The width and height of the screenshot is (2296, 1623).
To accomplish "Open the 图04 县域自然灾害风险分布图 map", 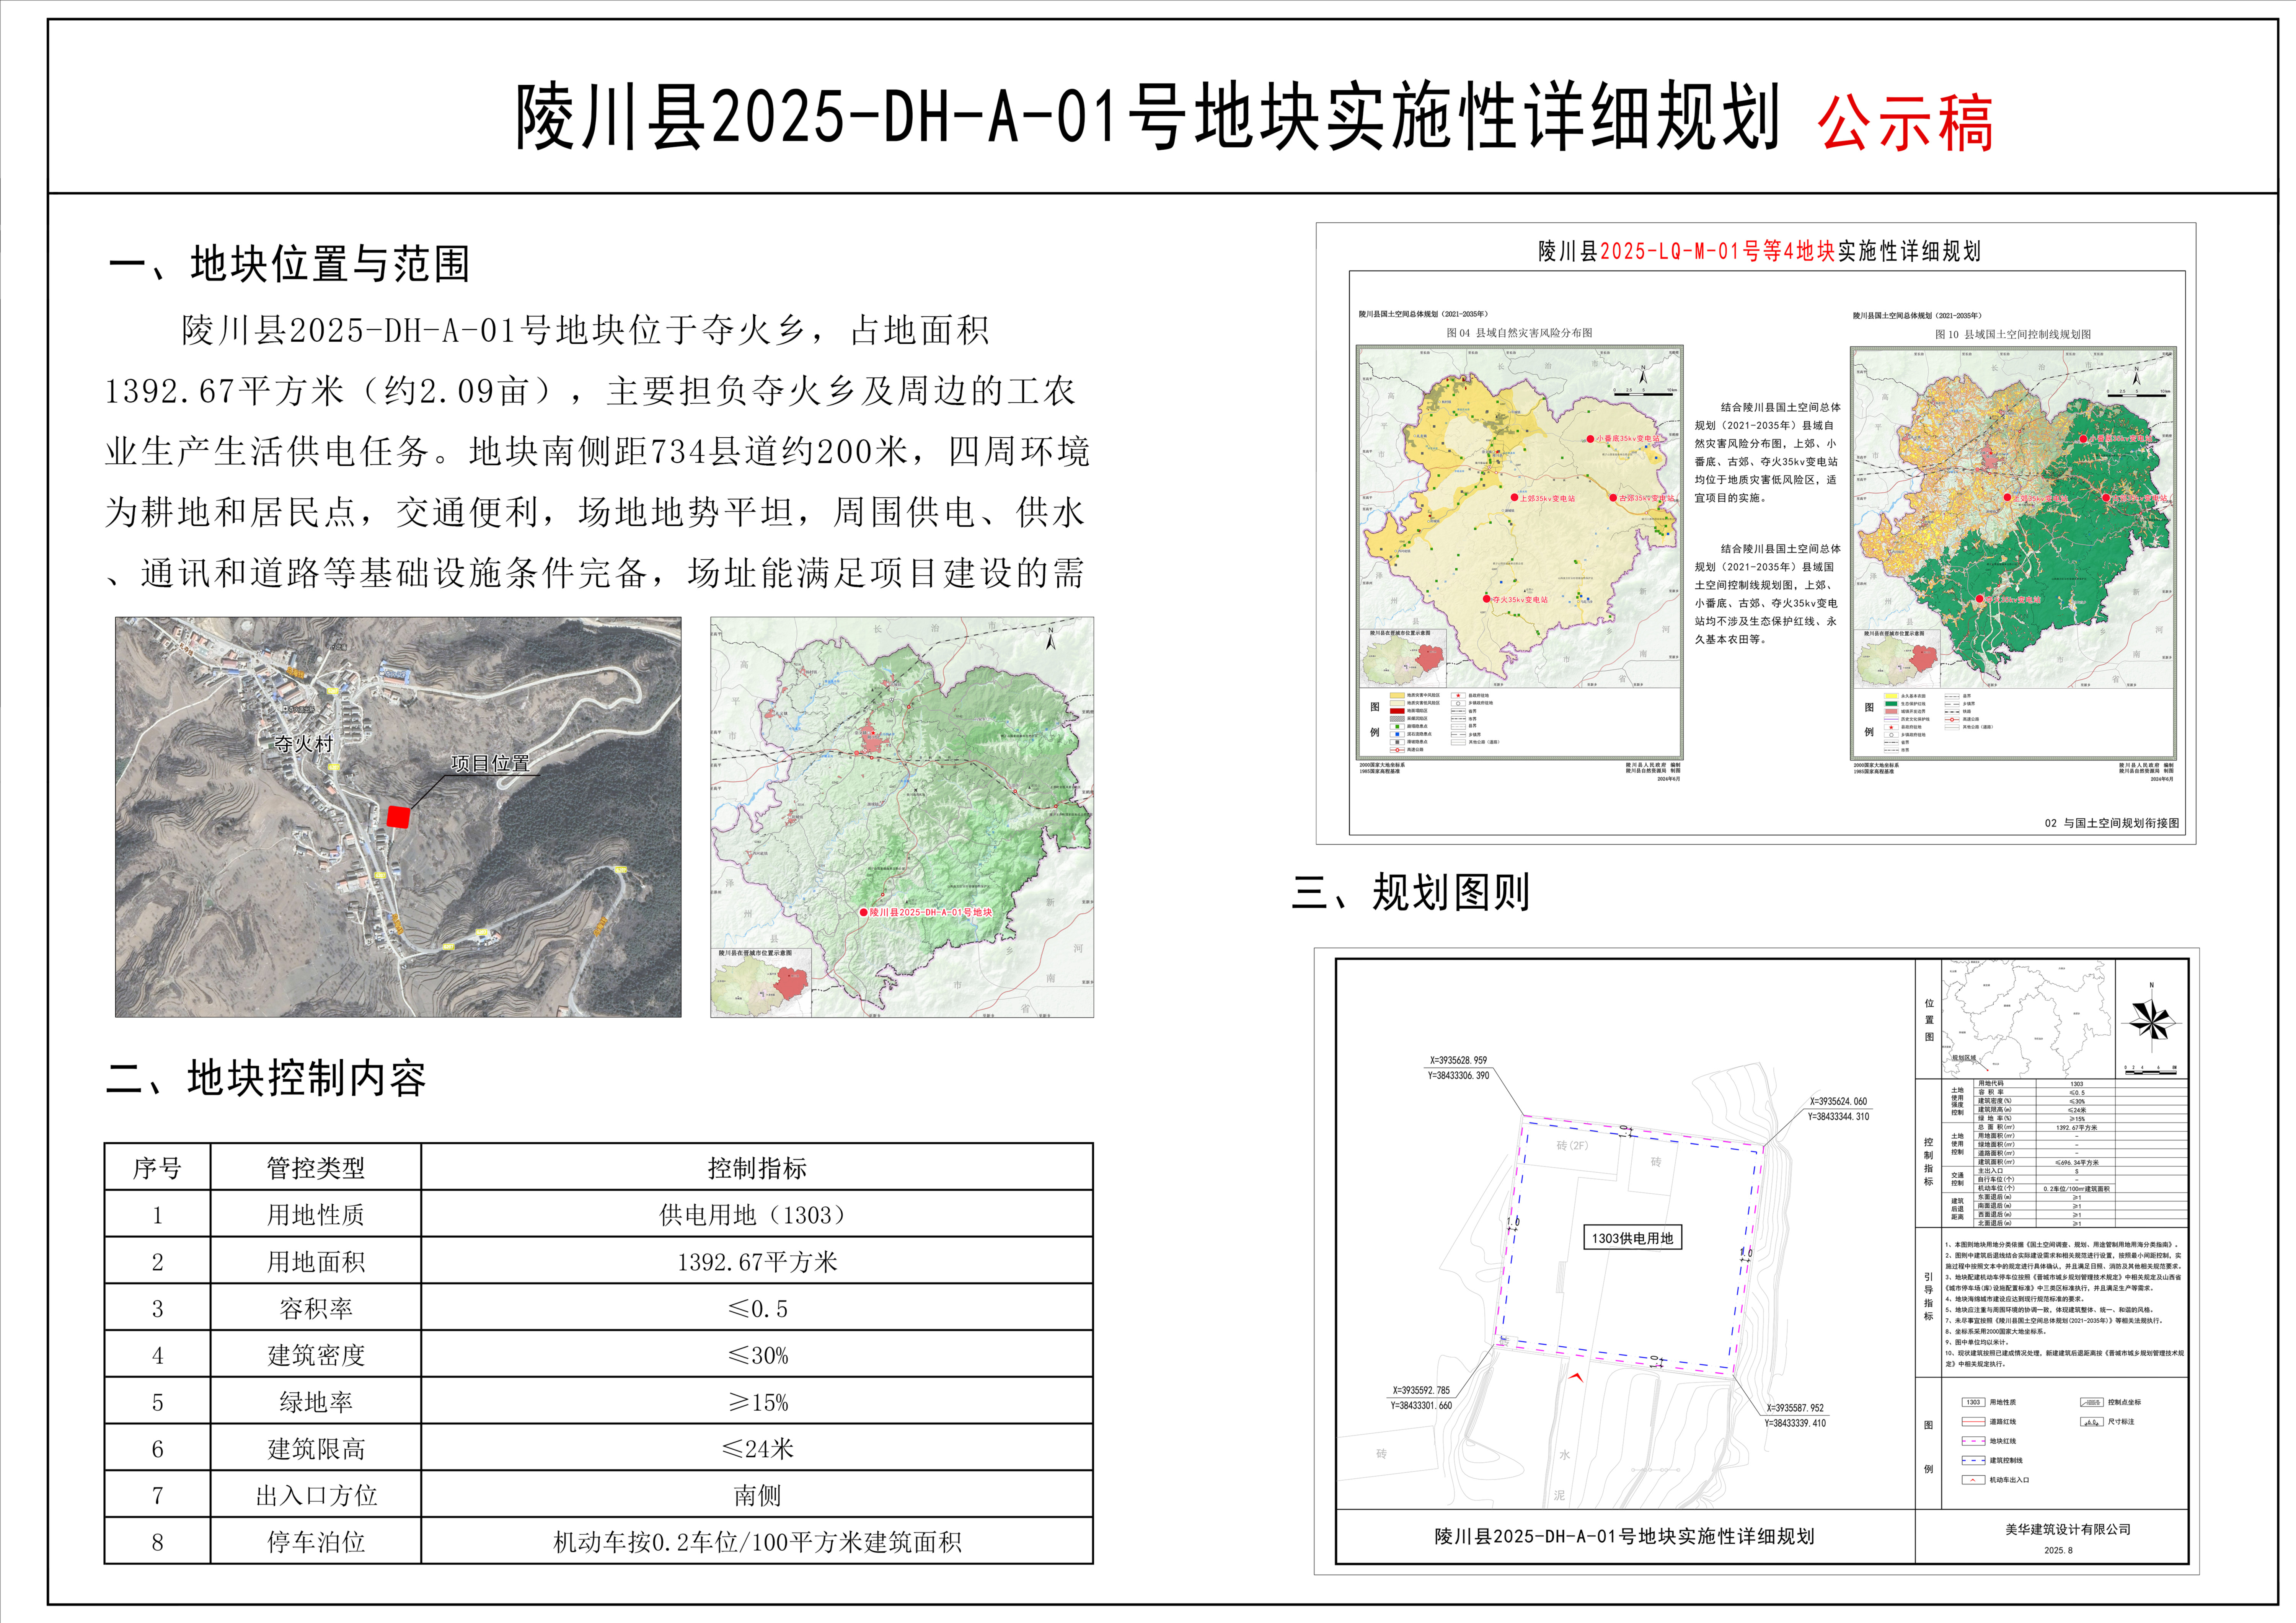I will (x=1519, y=552).
